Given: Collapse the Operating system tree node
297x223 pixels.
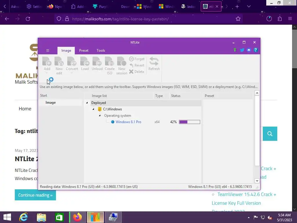Looking at the screenshot, I should (x=100, y=116).
